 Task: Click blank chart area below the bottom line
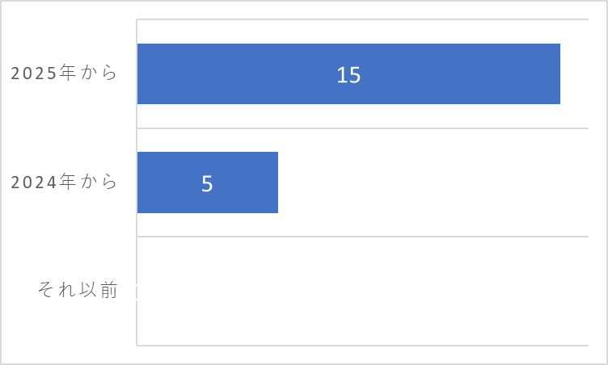[x=362, y=355]
